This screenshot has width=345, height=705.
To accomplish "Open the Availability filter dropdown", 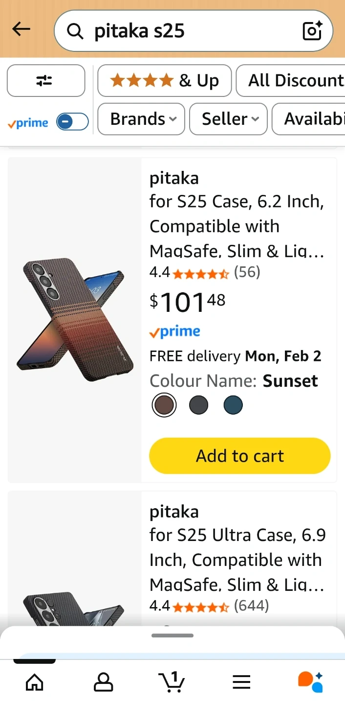I will pyautogui.click(x=308, y=119).
